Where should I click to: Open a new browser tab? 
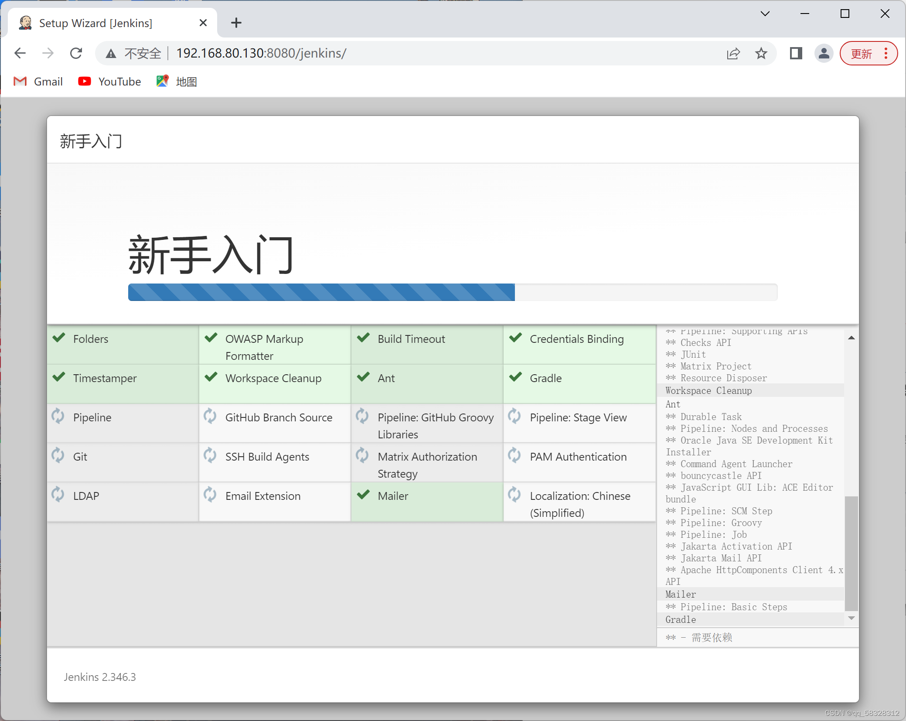[236, 23]
